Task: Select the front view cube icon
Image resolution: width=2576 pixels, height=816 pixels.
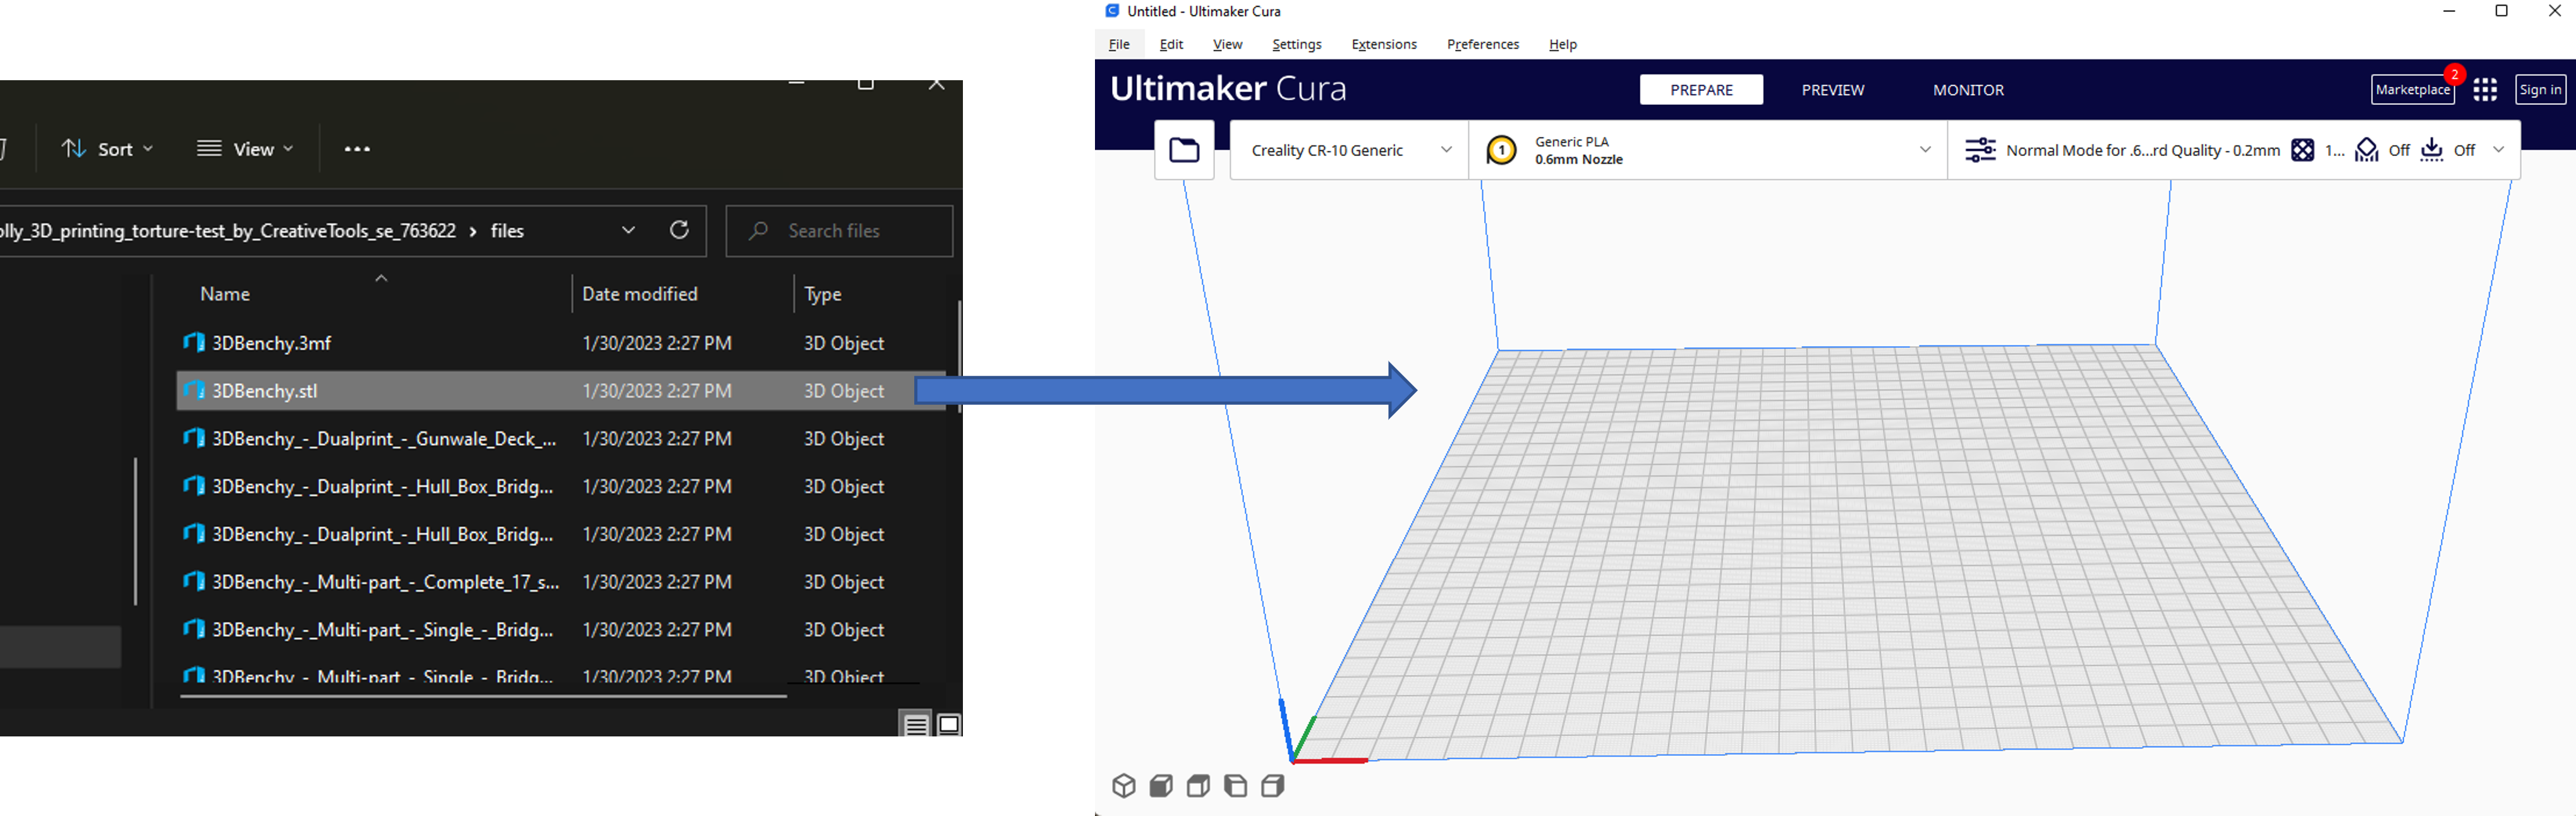Action: click(x=1161, y=786)
